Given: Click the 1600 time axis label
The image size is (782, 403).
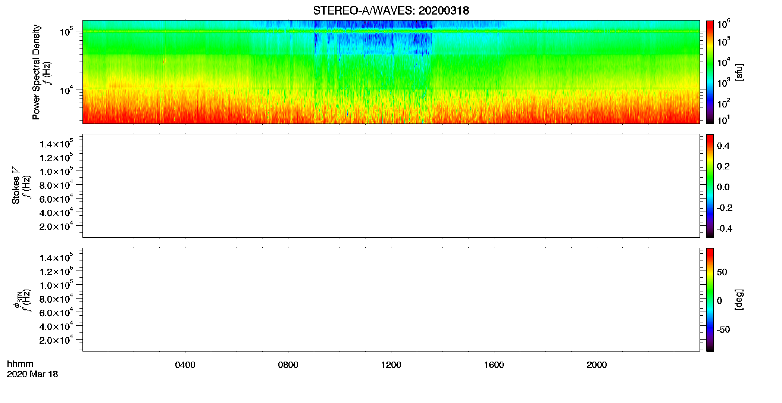Looking at the screenshot, I should [494, 365].
